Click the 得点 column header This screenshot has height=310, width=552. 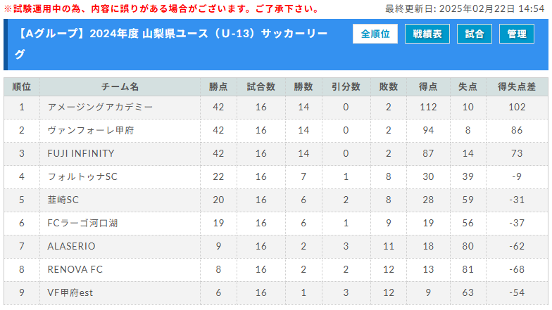(x=428, y=87)
